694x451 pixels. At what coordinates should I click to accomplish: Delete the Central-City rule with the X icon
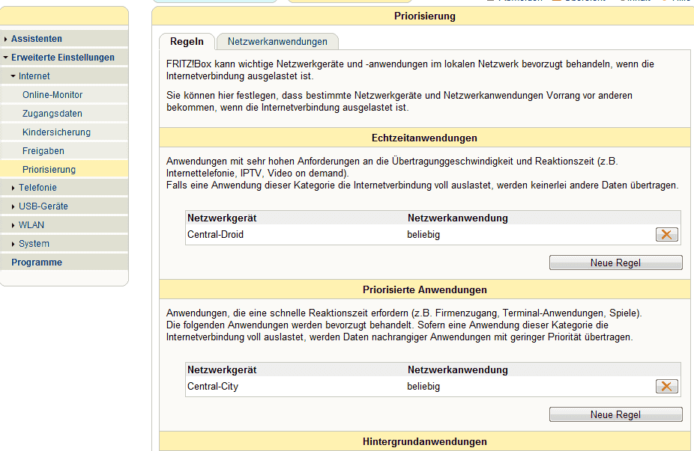(666, 387)
